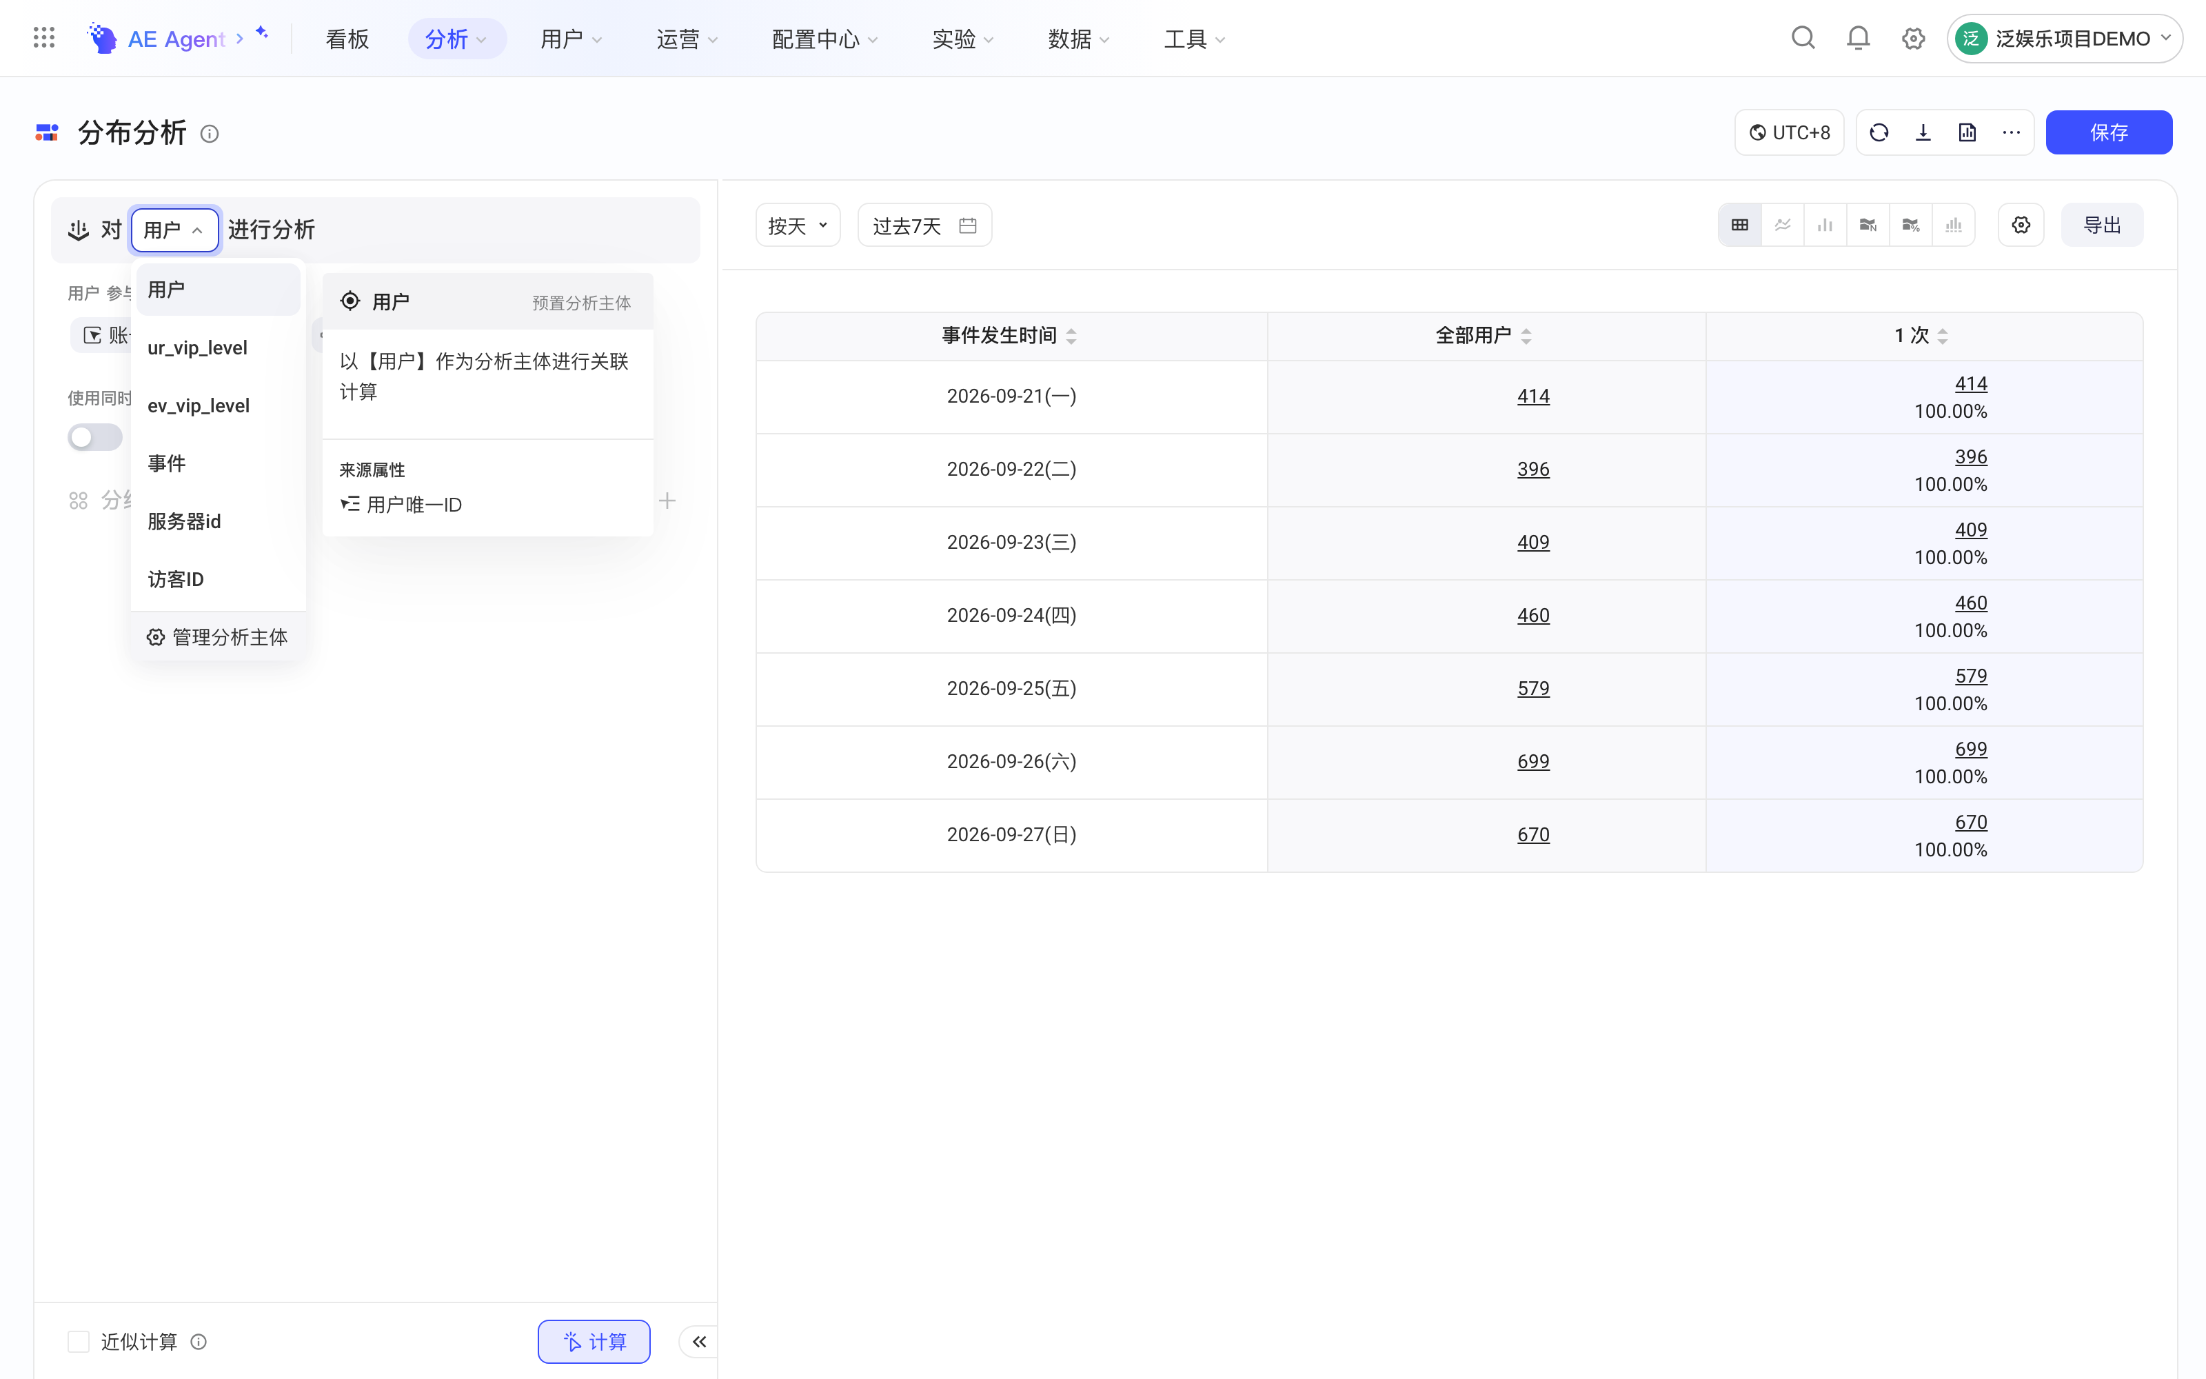This screenshot has height=1379, width=2206.
Task: Click the 导出 button
Action: point(2102,225)
